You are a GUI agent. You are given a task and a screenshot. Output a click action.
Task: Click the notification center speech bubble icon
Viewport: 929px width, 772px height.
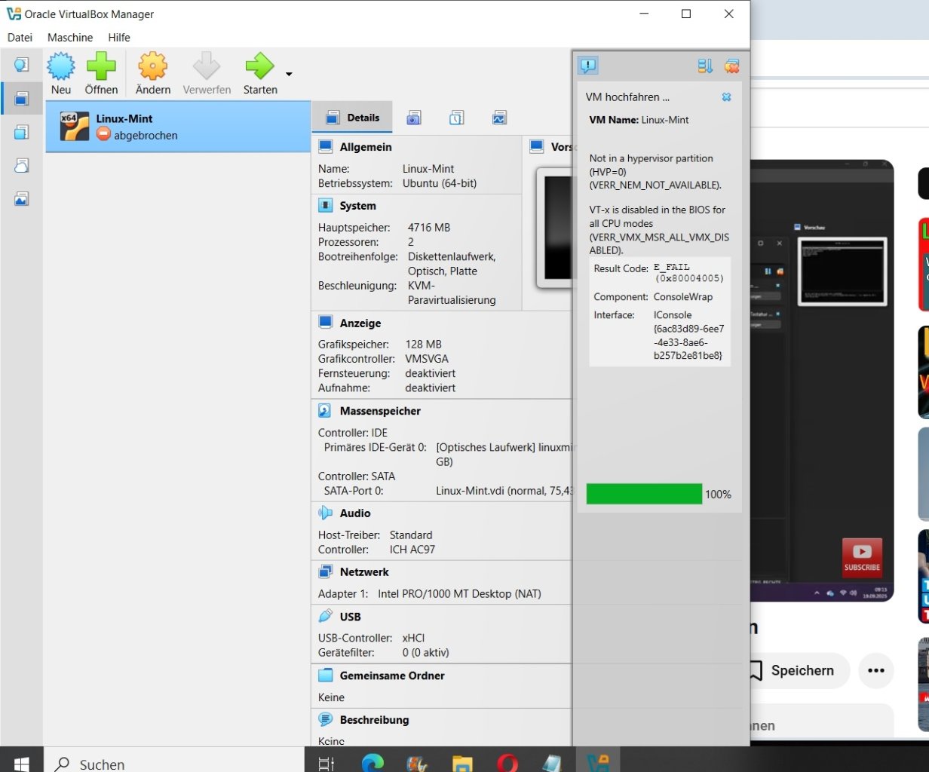(x=588, y=66)
